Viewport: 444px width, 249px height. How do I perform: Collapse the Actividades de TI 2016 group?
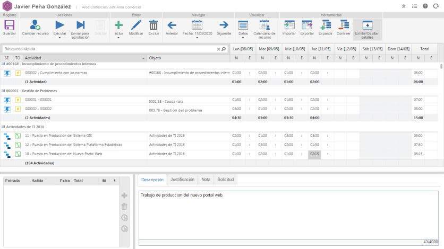3,127
